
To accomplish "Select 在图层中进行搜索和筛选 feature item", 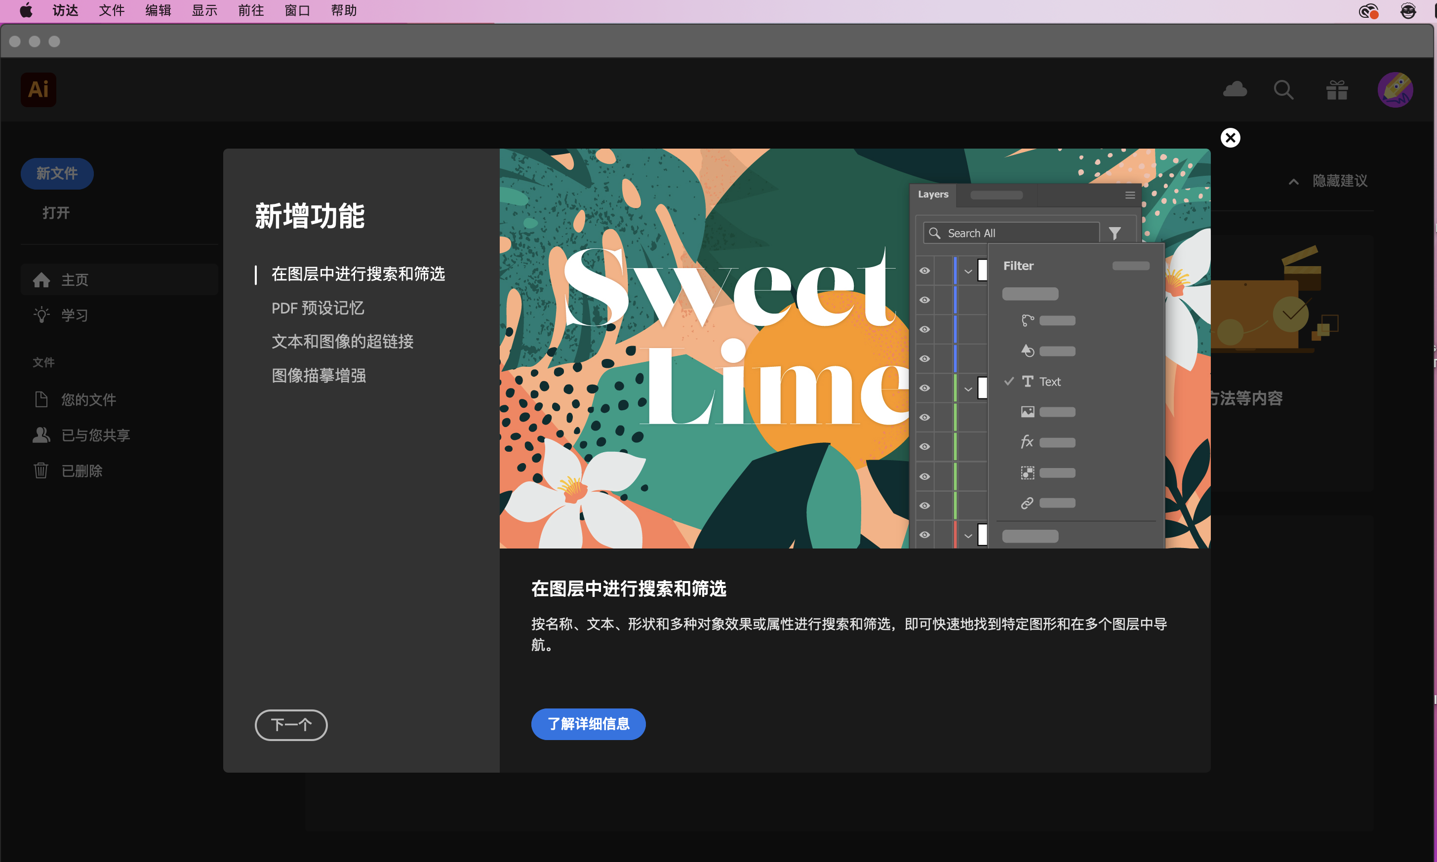I will click(358, 274).
